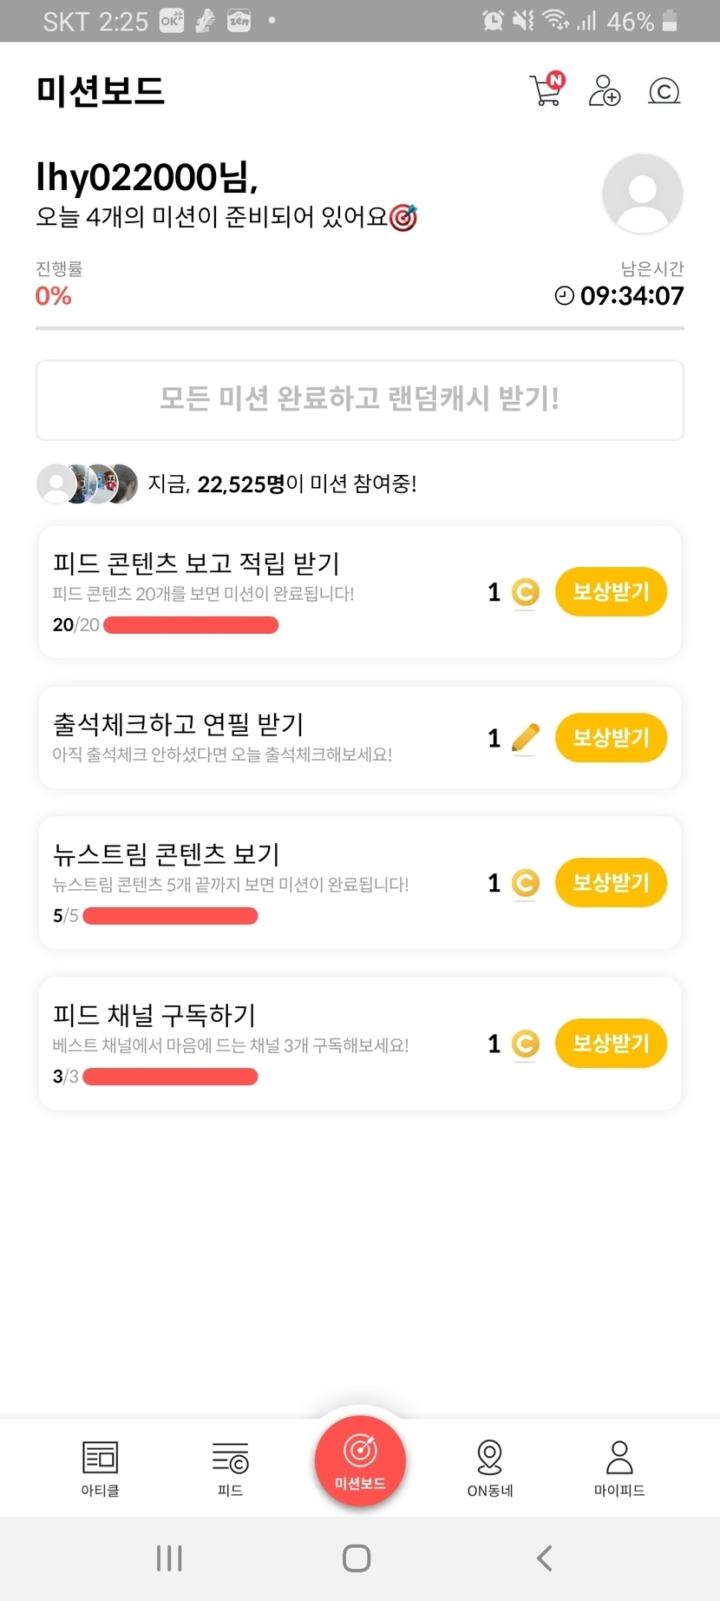The width and height of the screenshot is (720, 1601).
Task: Open the ON동네 tab
Action: 490,1468
